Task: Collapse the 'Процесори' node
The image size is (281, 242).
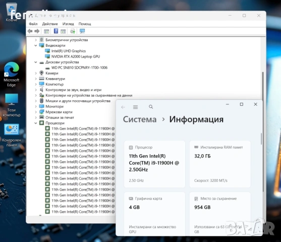Action: (x=36, y=123)
